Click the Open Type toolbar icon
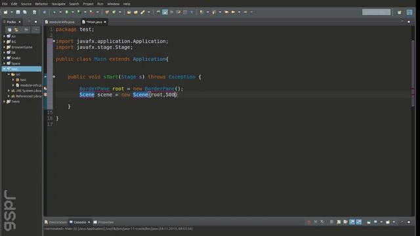420x236 pixels. (x=129, y=12)
